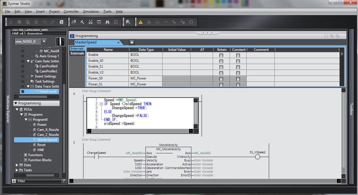Click the warning triangle toolbar icon
Image resolution: width=358 pixels, height=195 pixels.
point(140,22)
